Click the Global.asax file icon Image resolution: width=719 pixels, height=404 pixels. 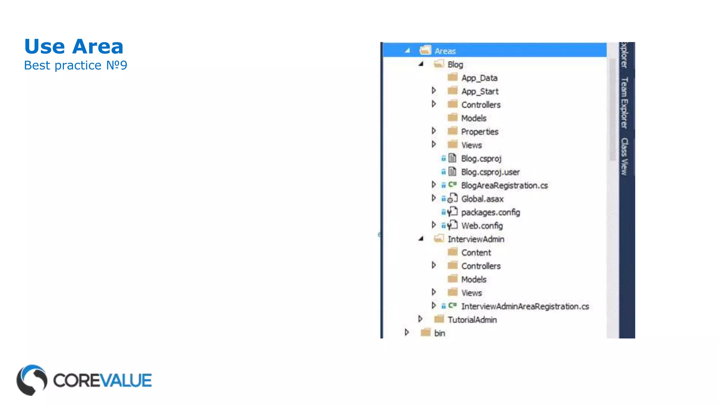(453, 198)
